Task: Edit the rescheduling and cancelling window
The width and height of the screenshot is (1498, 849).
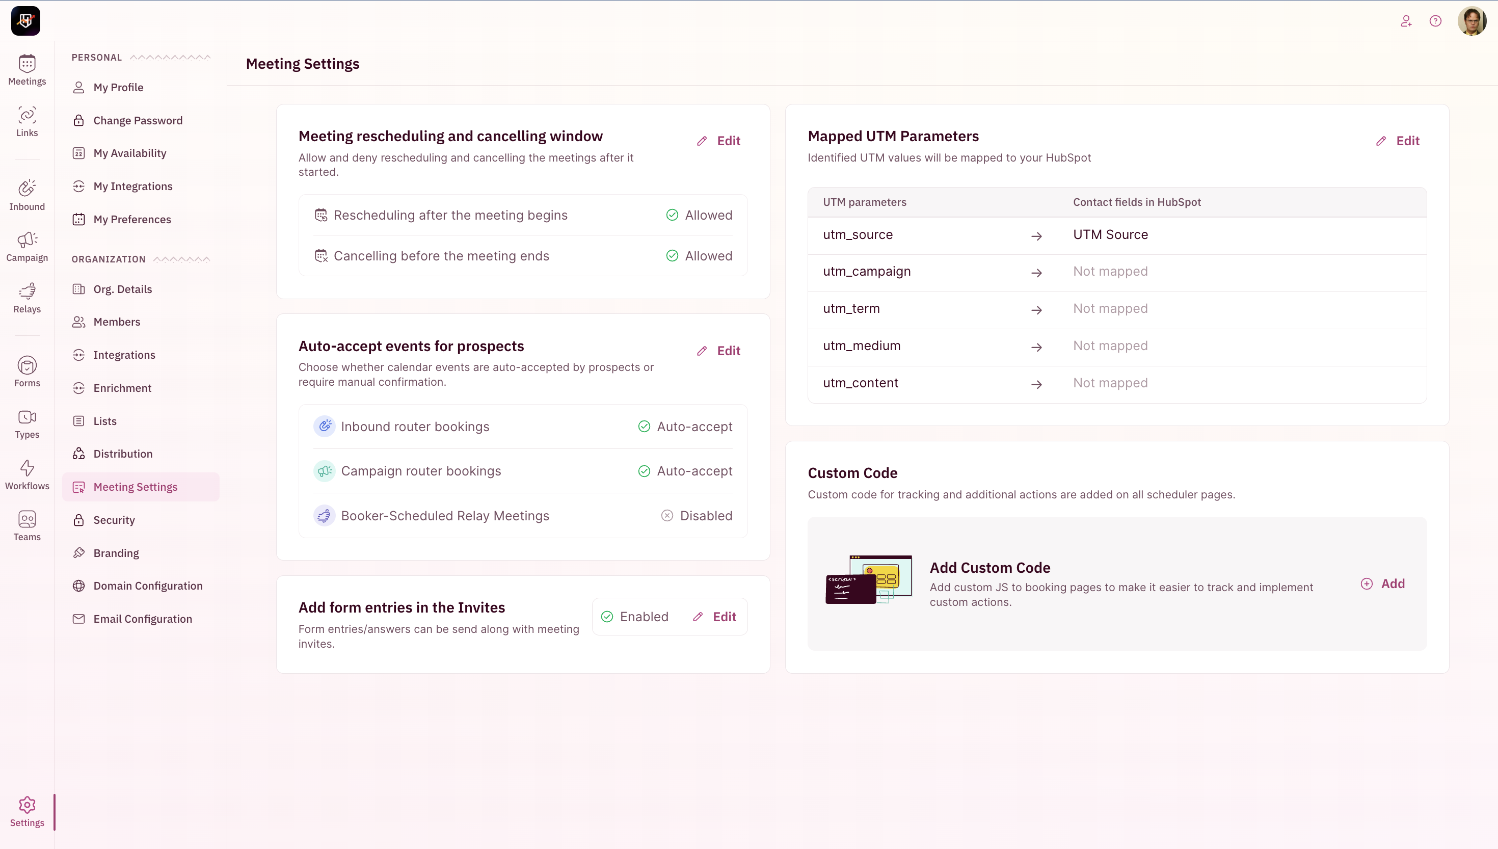Action: [719, 141]
